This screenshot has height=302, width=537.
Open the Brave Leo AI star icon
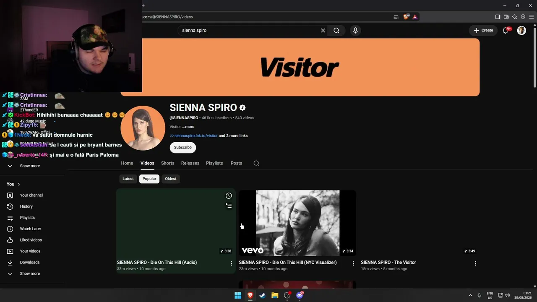[514, 17]
